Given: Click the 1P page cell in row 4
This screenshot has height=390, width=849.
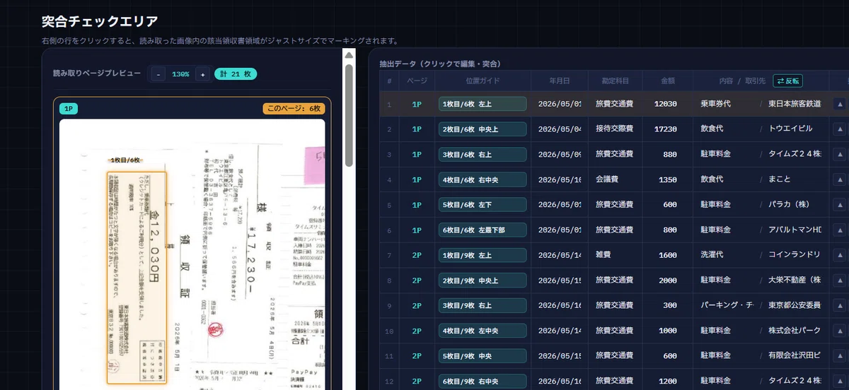Looking at the screenshot, I should [417, 179].
